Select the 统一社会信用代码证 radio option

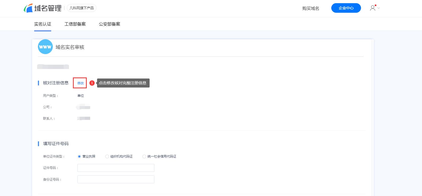point(144,156)
